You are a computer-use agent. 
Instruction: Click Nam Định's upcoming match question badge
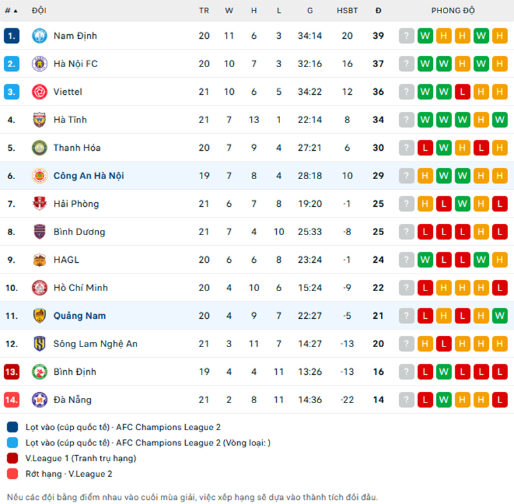[407, 36]
